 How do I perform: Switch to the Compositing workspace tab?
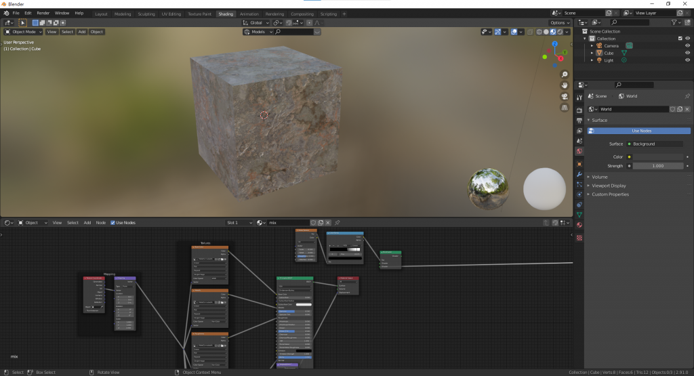[x=302, y=14]
